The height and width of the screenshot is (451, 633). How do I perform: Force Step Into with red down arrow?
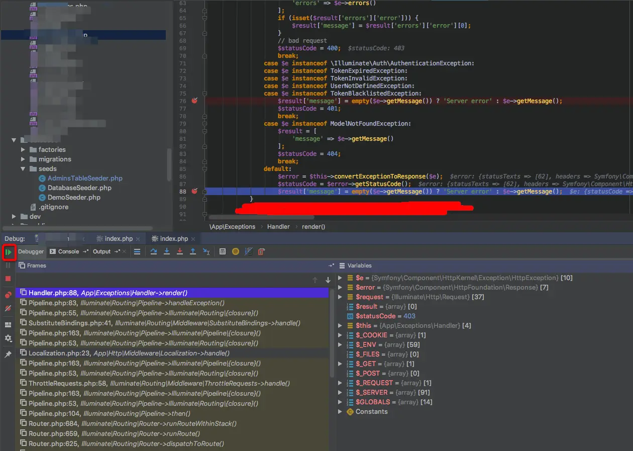coord(180,251)
